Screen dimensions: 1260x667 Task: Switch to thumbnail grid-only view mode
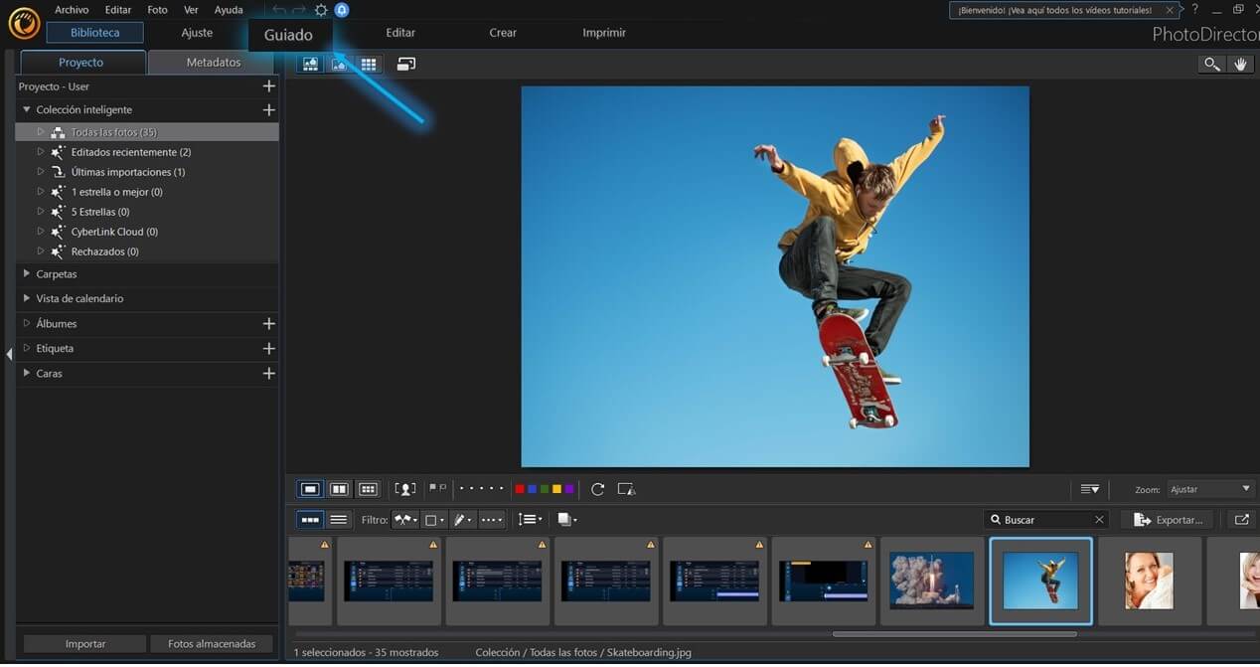(x=369, y=64)
